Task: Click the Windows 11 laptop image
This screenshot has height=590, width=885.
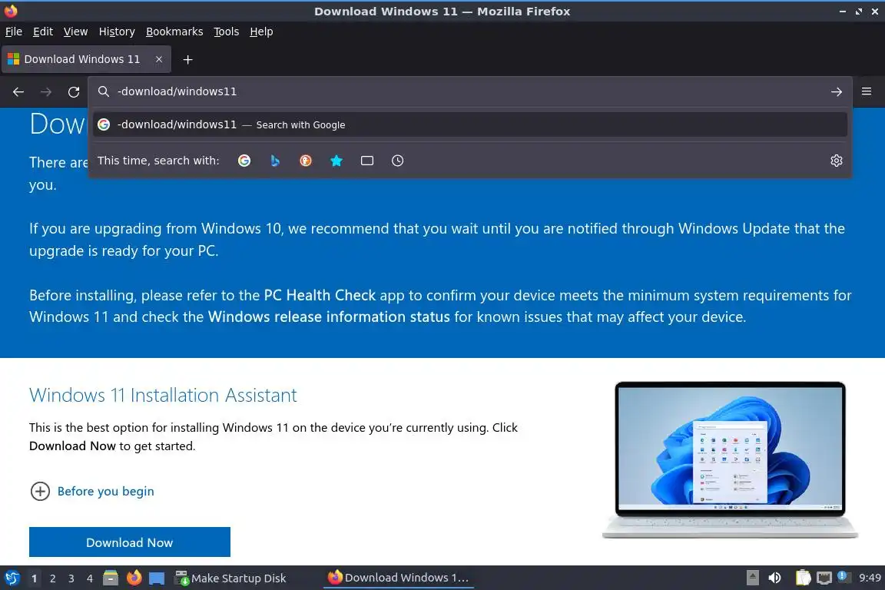Action: pyautogui.click(x=730, y=460)
